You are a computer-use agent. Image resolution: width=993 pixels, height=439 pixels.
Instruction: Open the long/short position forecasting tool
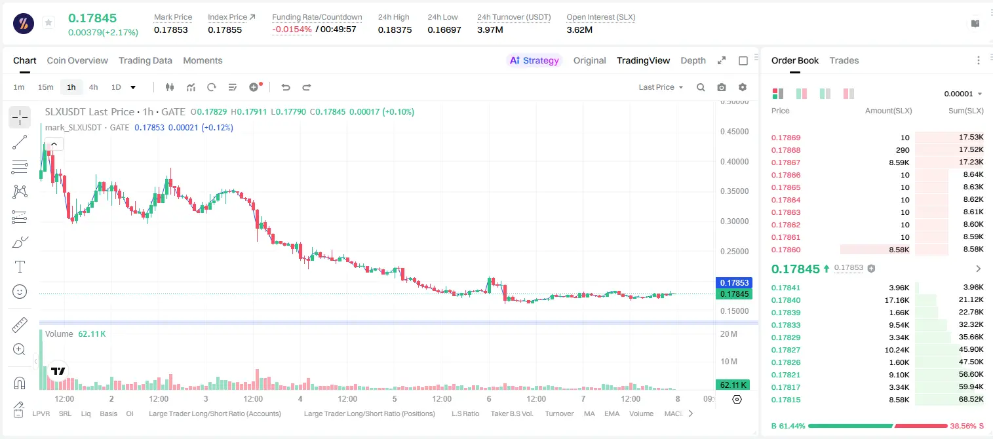click(20, 217)
